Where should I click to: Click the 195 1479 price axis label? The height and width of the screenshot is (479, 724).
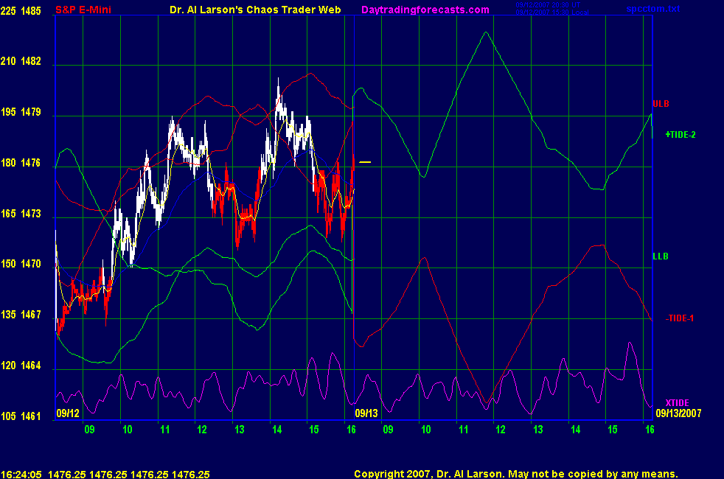[x=21, y=112]
